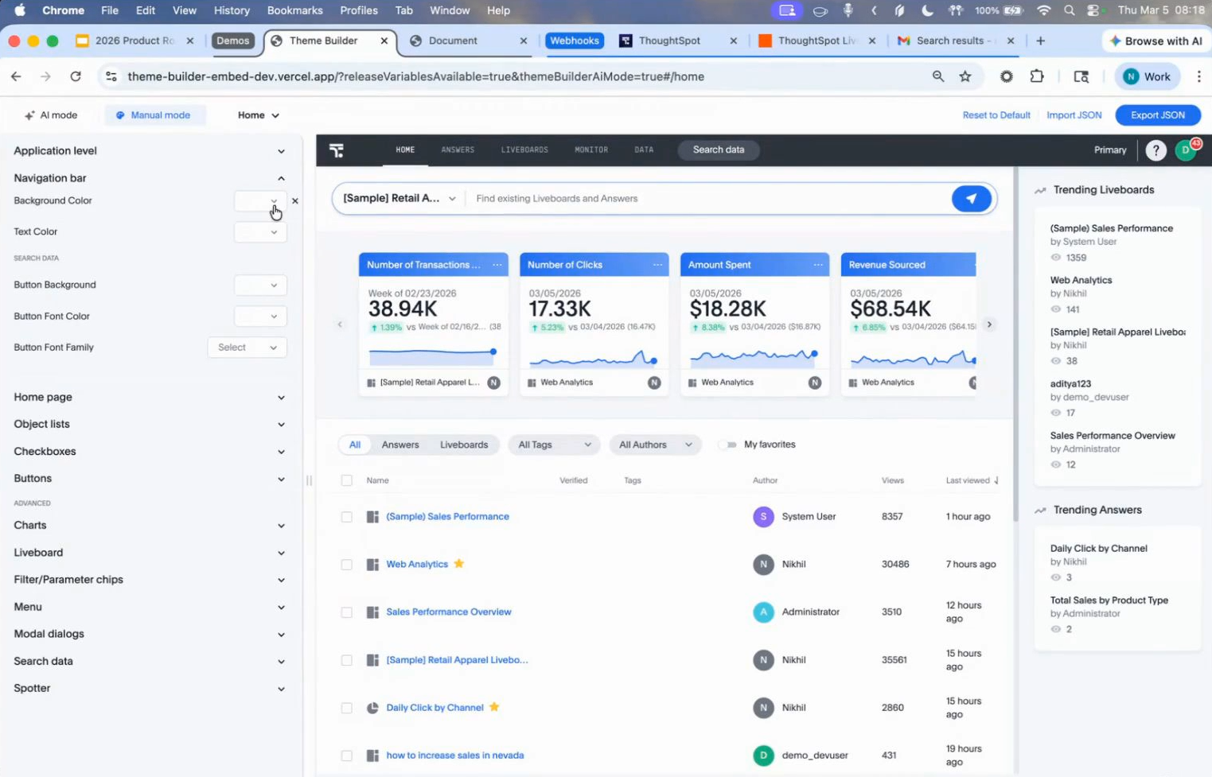Open the Button Font Family select dropdown
The image size is (1212, 777).
click(x=247, y=348)
